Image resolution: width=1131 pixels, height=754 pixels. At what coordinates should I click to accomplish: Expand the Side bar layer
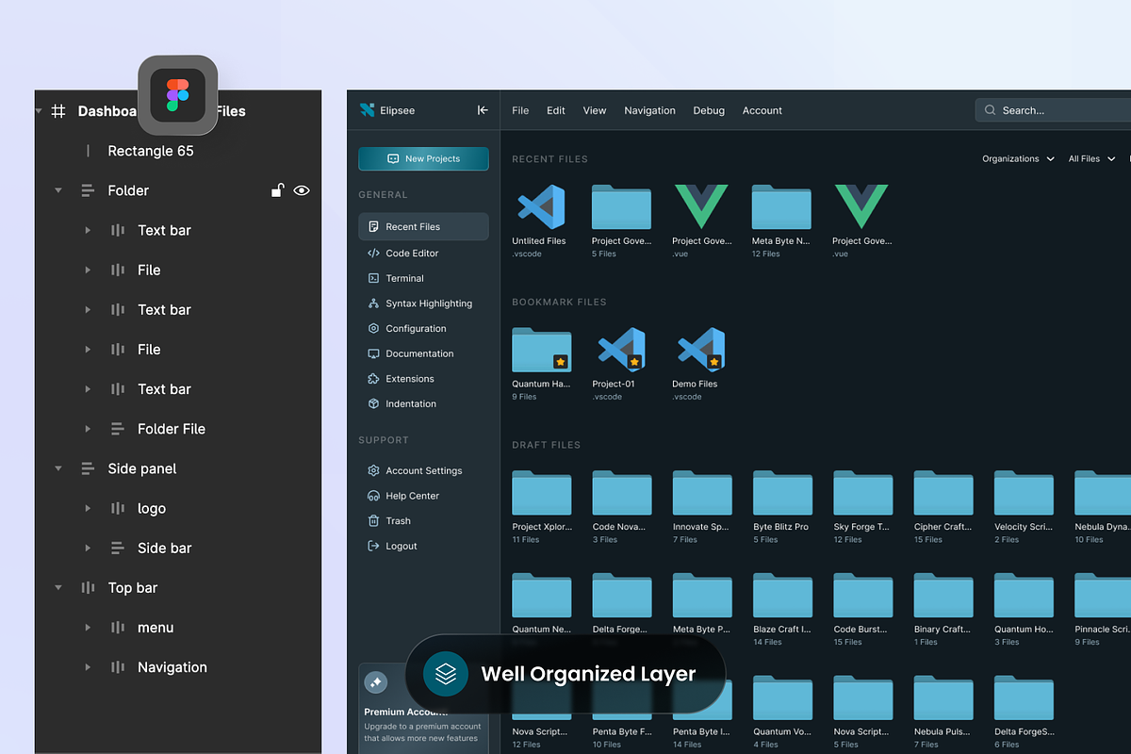point(88,548)
